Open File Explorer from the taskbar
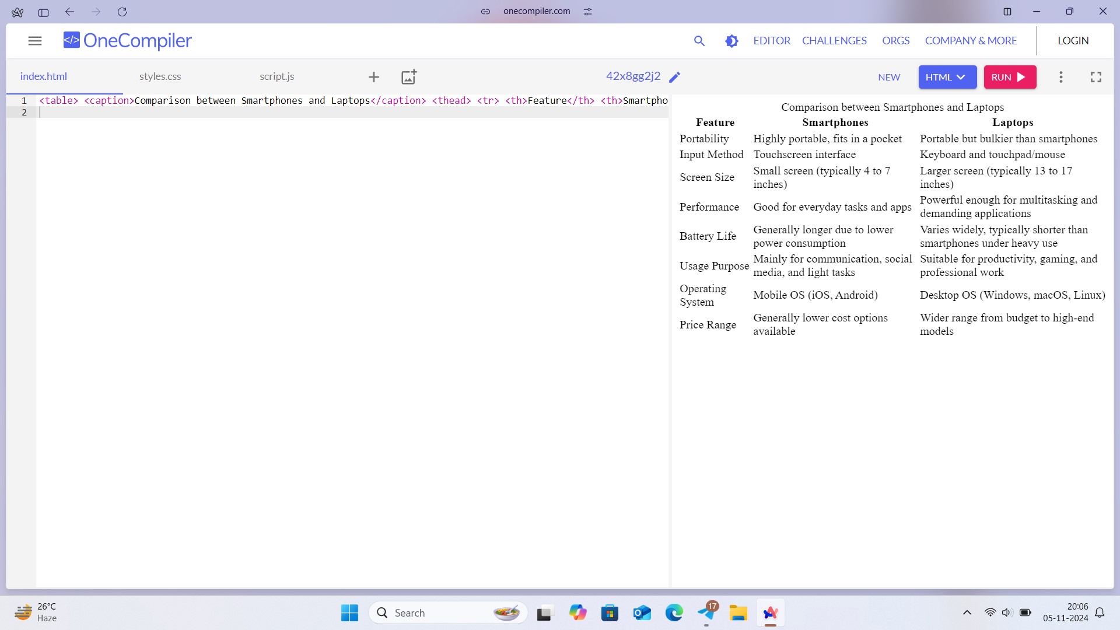This screenshot has height=630, width=1120. [738, 613]
